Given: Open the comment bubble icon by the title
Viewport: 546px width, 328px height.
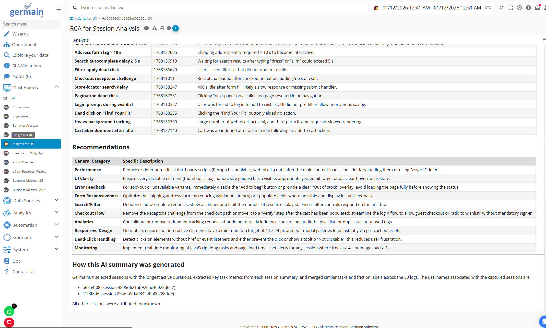Looking at the screenshot, I should pos(146,28).
